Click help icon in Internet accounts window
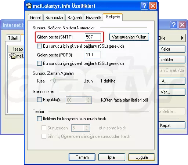Screen dimensions: 188x165 coord(174,25)
